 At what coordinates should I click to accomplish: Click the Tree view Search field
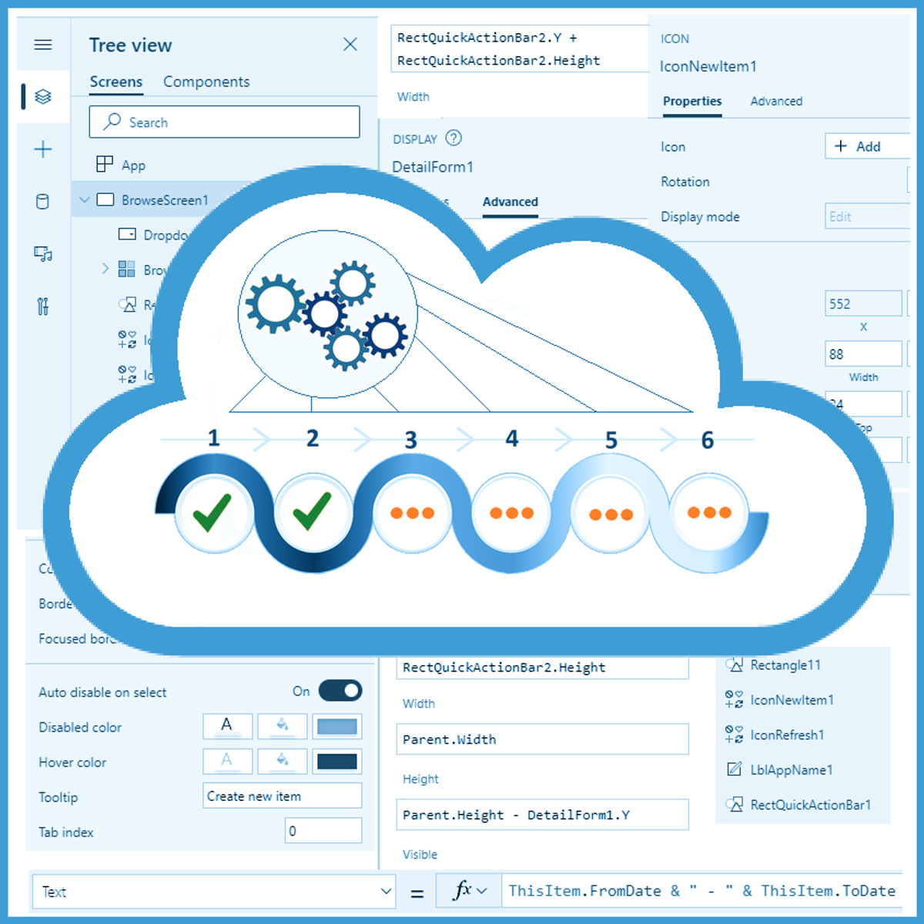(x=224, y=122)
